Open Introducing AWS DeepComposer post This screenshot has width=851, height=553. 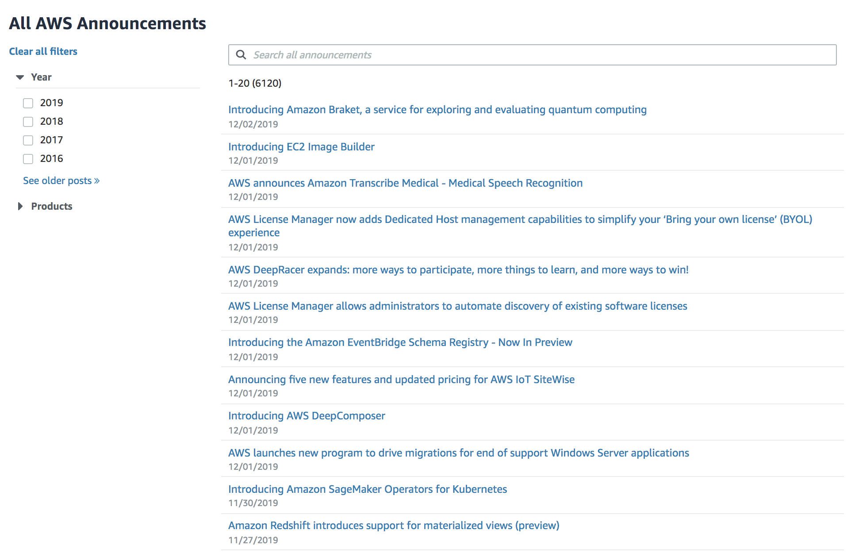click(307, 416)
